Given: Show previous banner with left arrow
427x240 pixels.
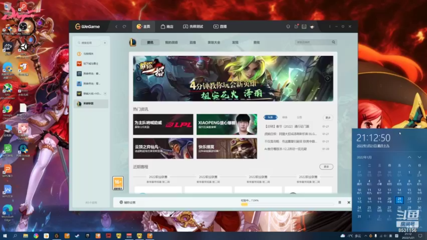Looking at the screenshot, I should pyautogui.click(x=139, y=78).
